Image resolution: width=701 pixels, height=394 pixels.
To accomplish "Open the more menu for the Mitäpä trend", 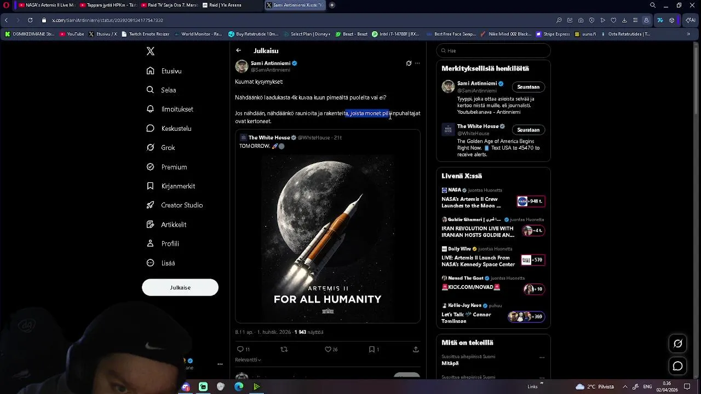I will 542,358.
